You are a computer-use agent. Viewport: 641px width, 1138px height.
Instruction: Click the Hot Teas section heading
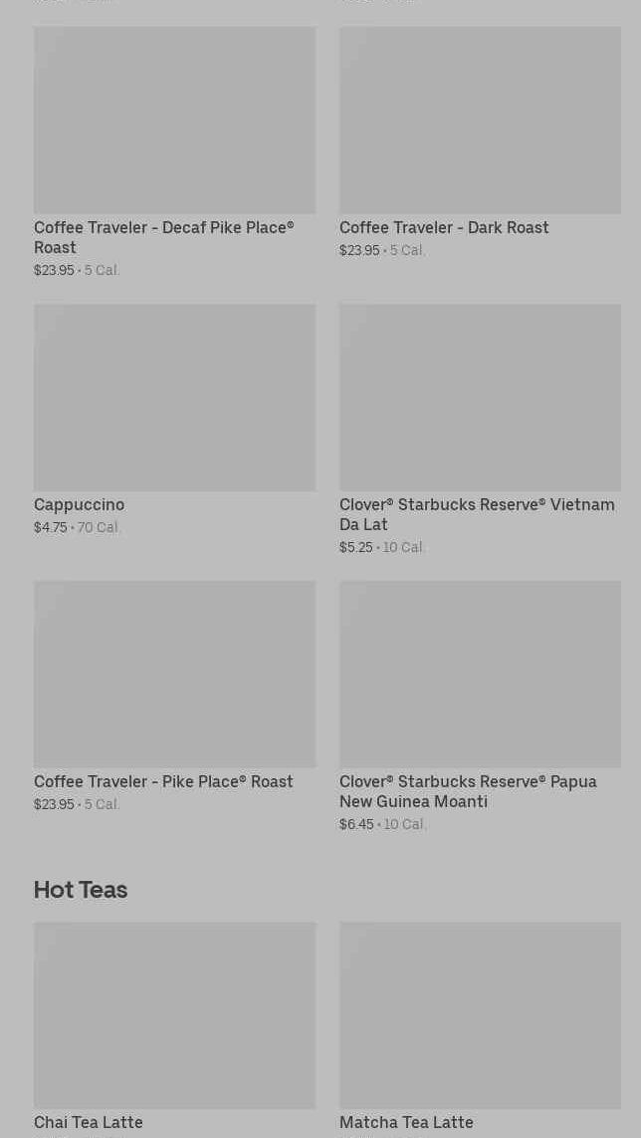point(81,889)
